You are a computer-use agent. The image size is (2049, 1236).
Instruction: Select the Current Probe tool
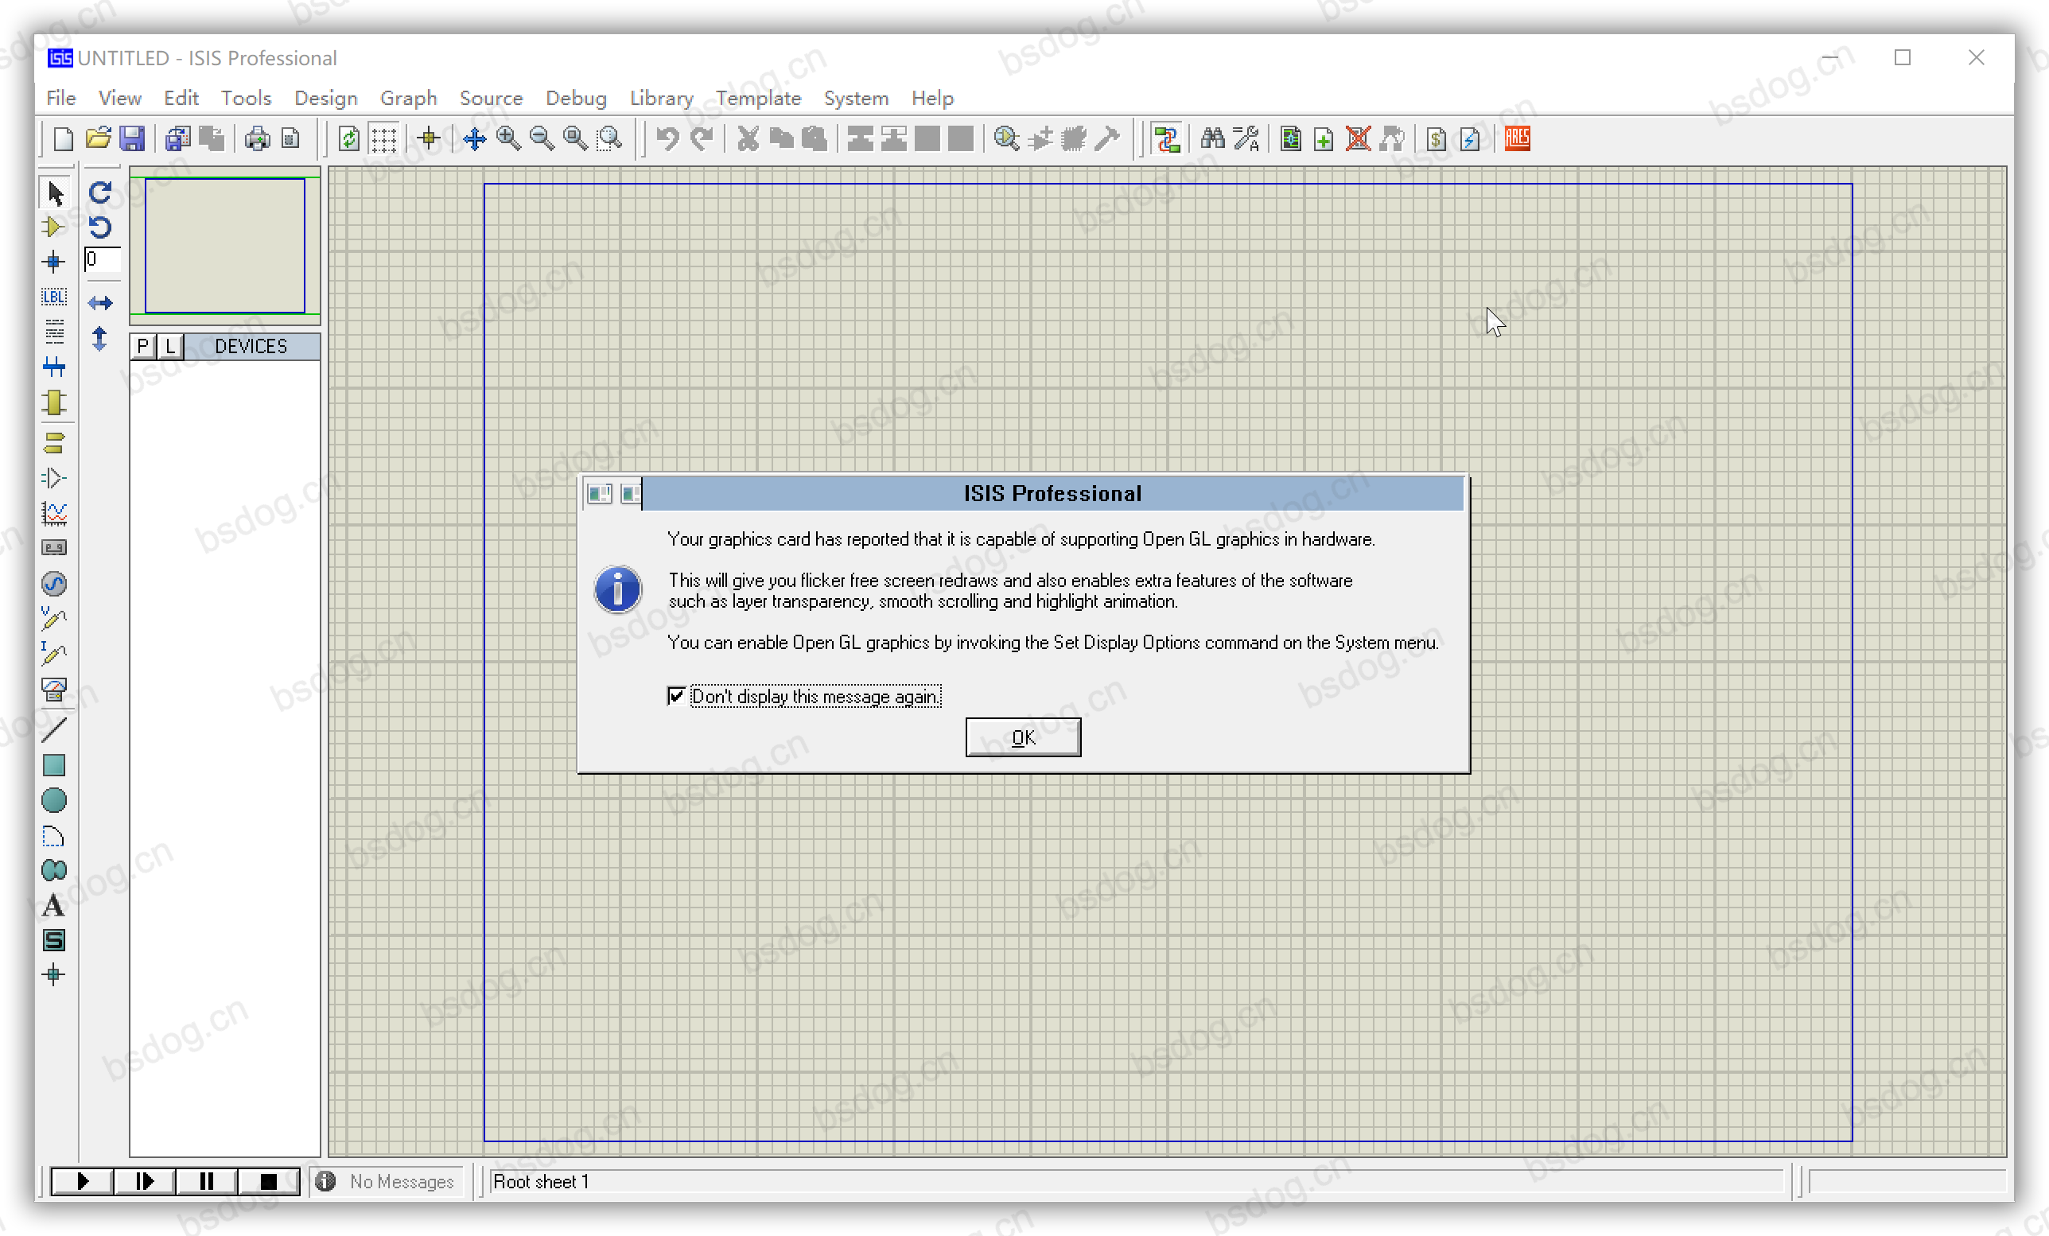54,654
